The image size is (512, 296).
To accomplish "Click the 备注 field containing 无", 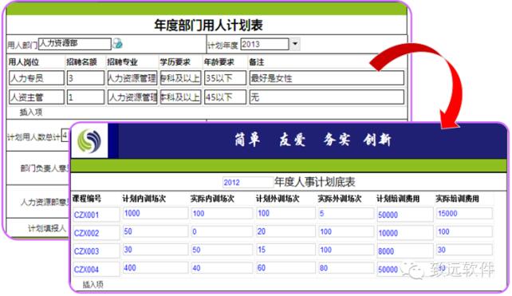I will pyautogui.click(x=326, y=97).
